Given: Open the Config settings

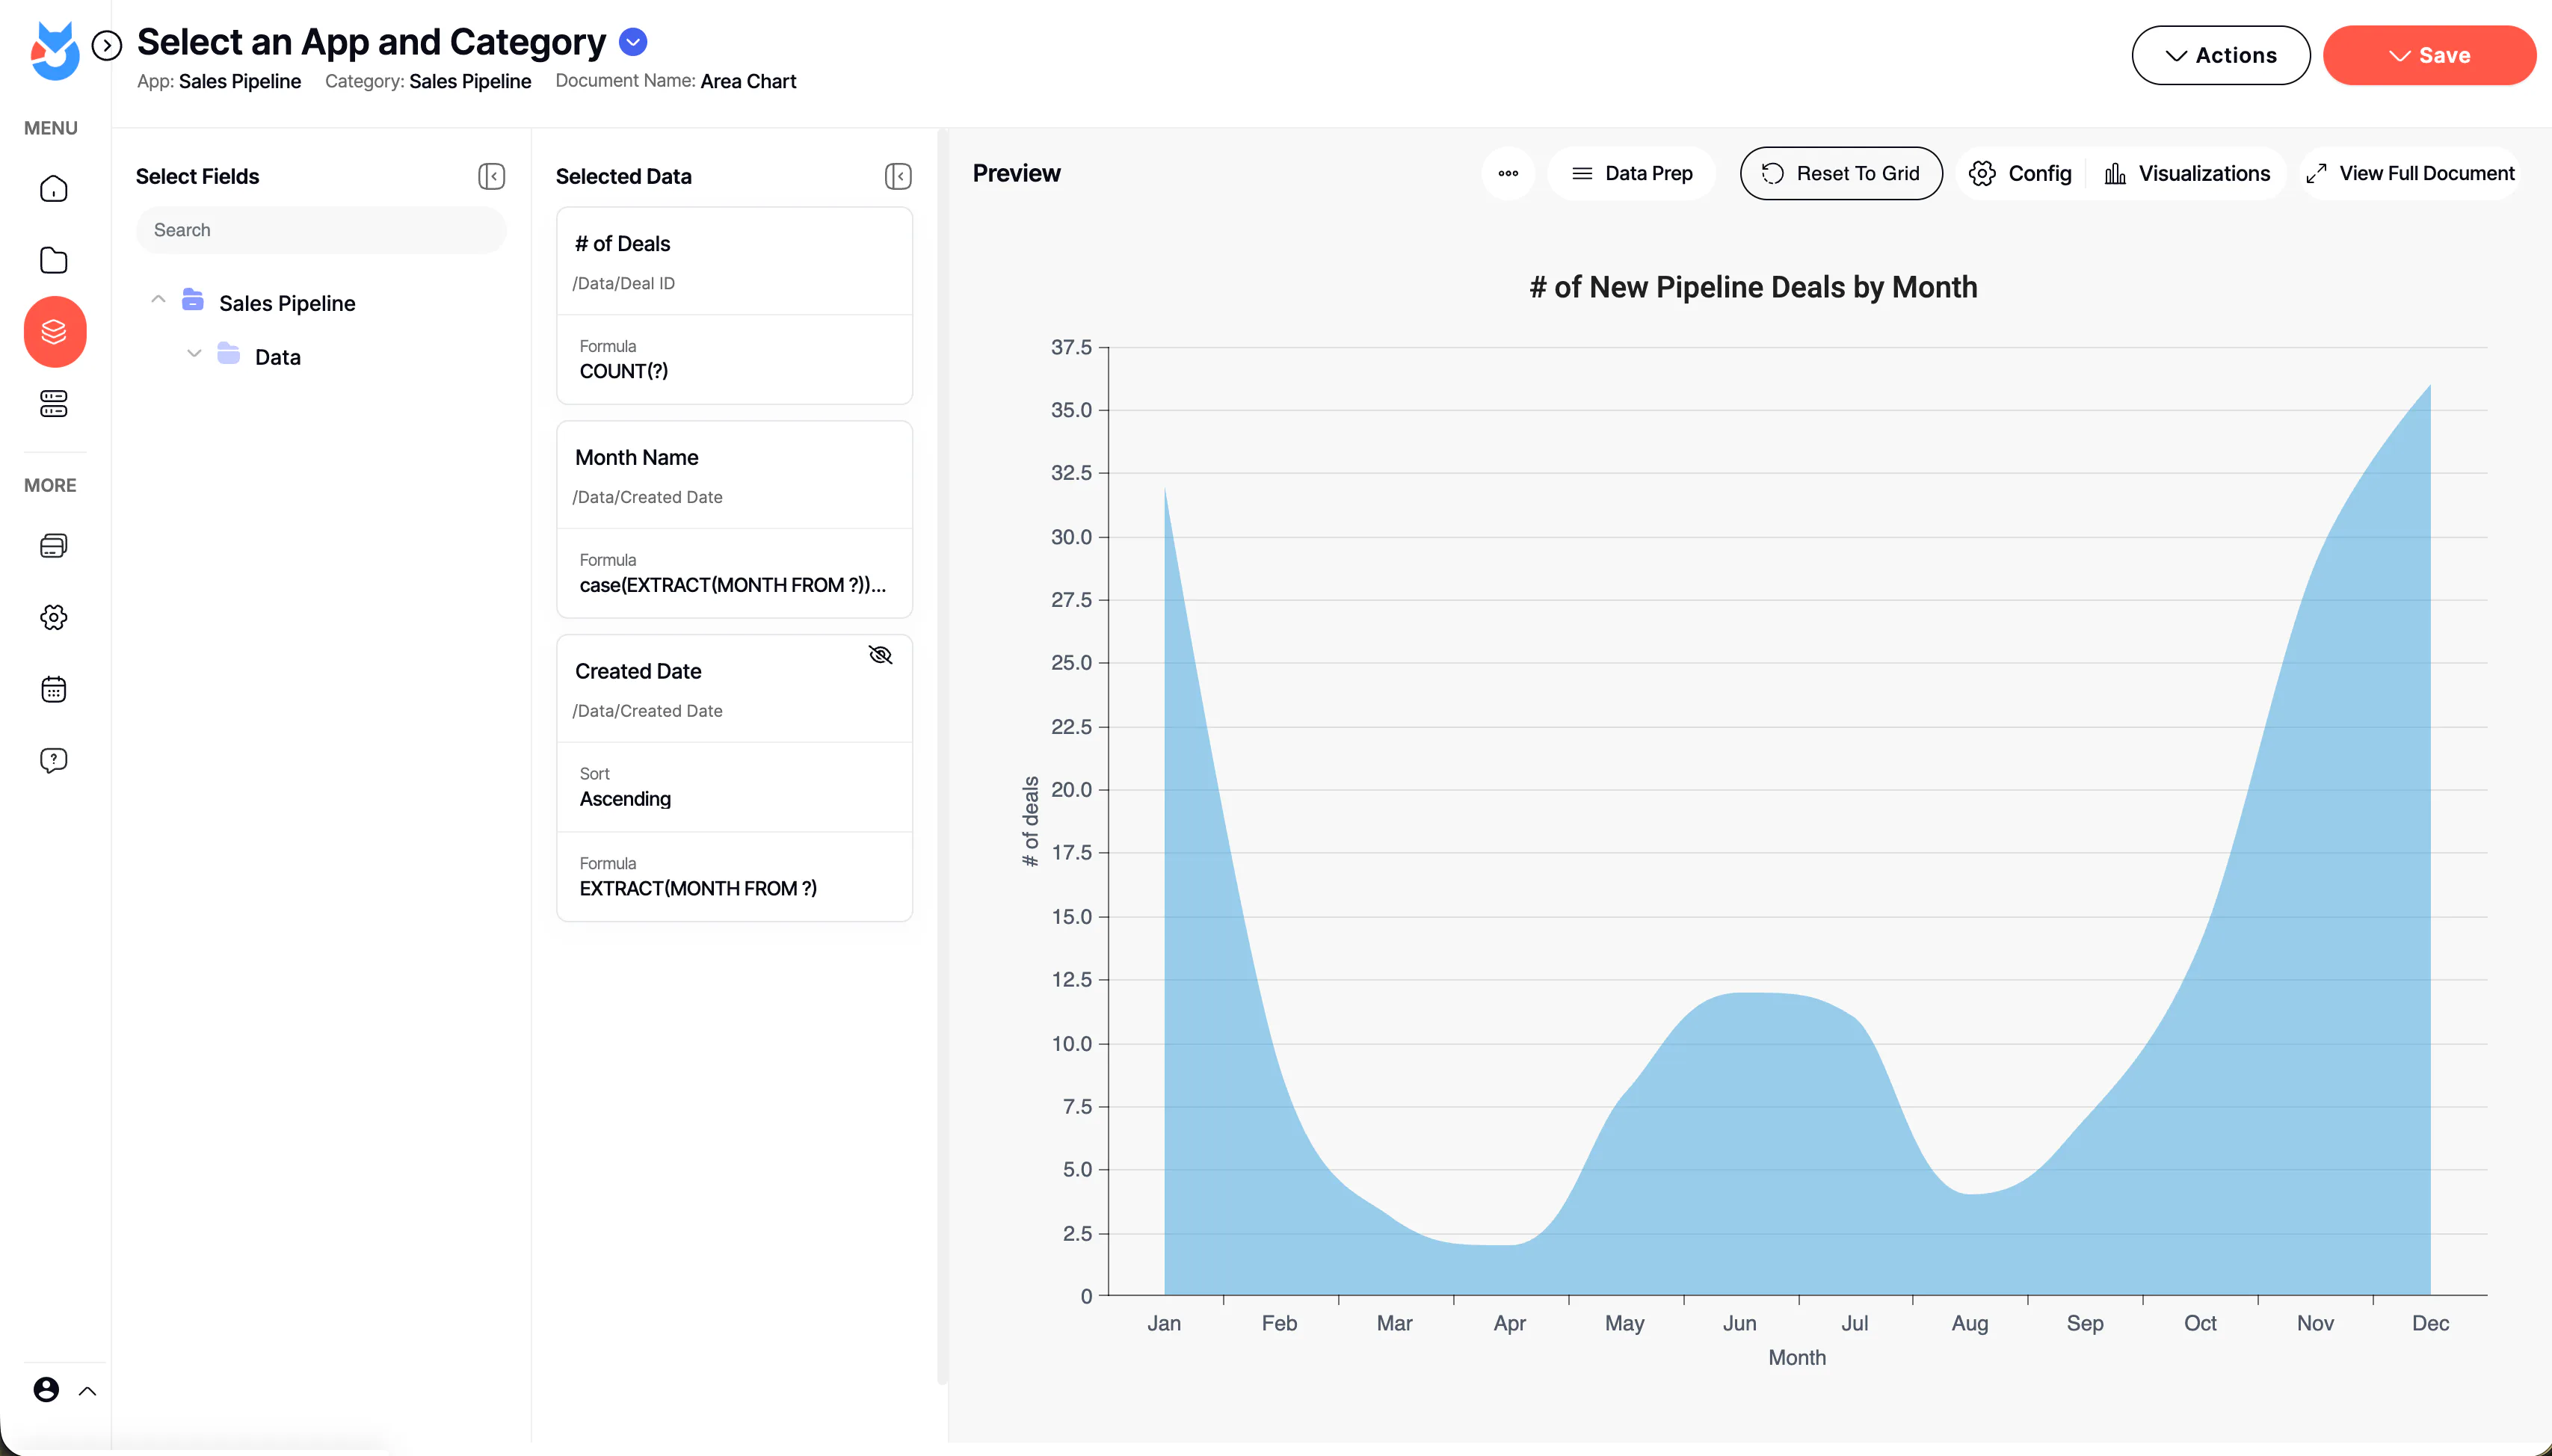Looking at the screenshot, I should (2020, 173).
